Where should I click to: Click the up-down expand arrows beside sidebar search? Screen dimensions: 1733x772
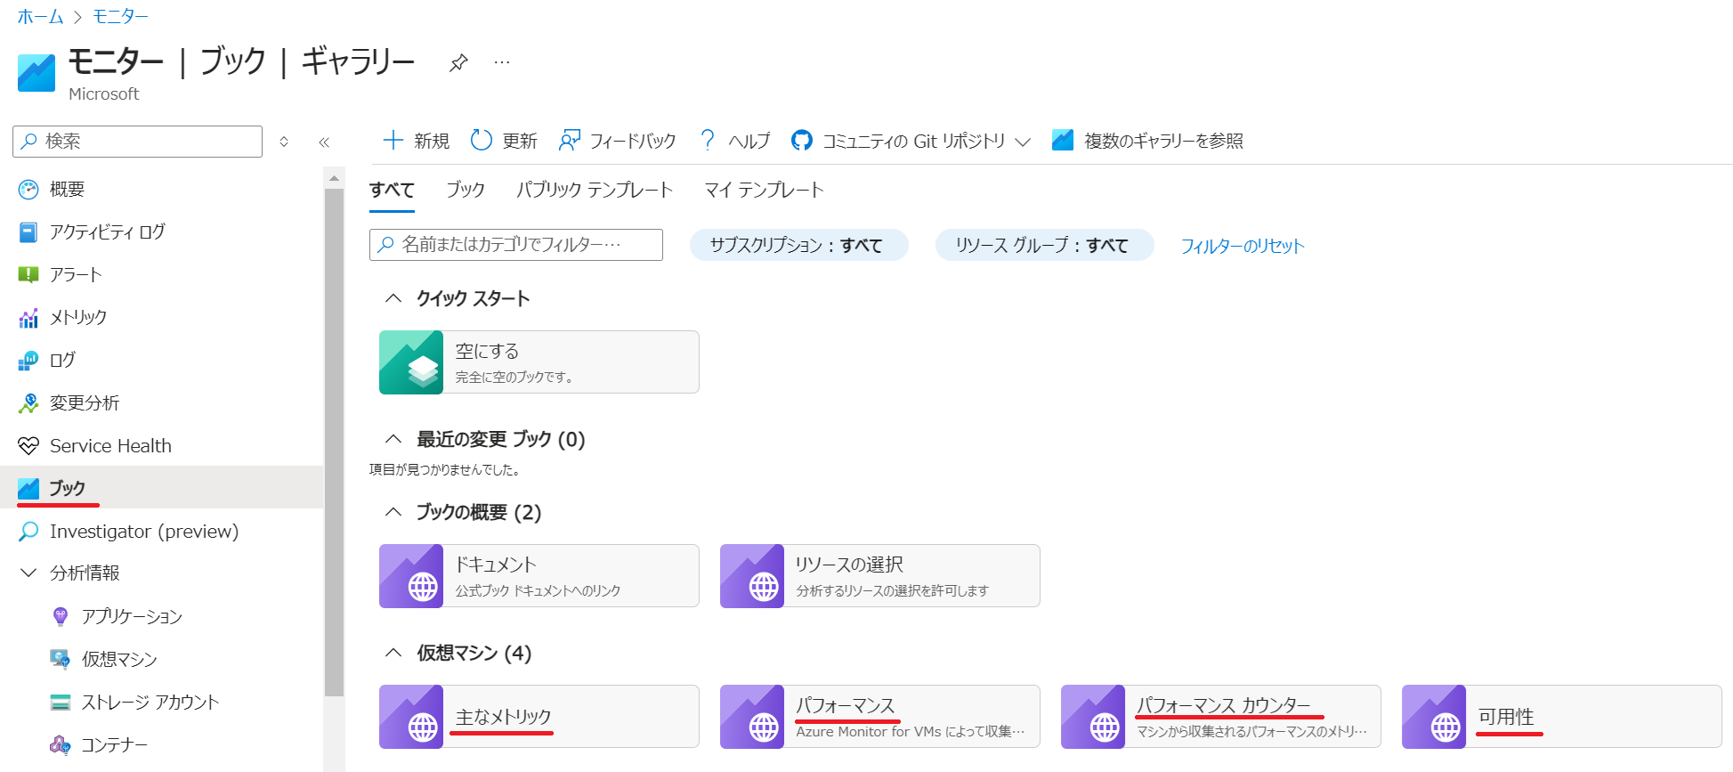(284, 142)
